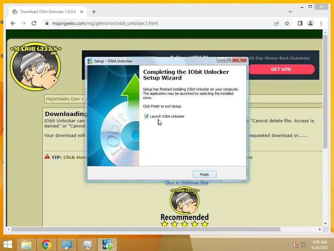Click the scroll down arrow of the page
The image size is (334, 251).
325,224
